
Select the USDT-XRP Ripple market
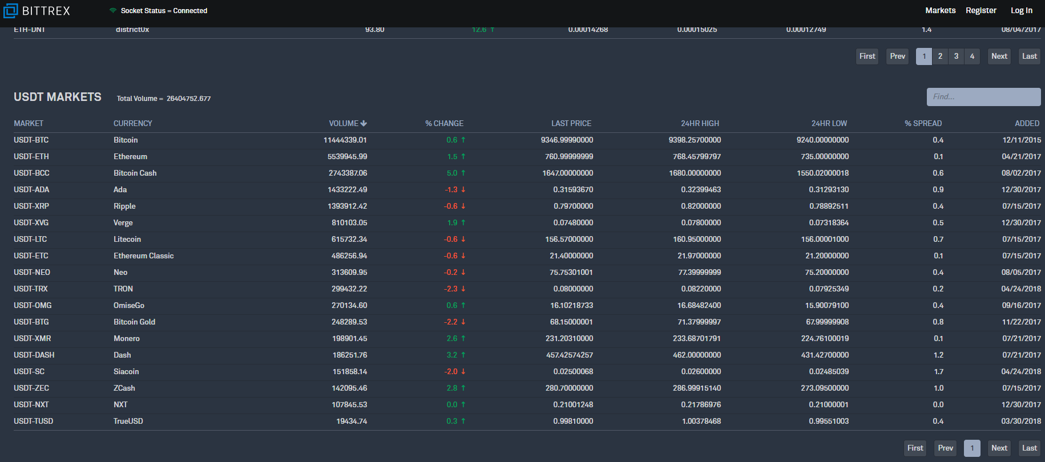[31, 206]
